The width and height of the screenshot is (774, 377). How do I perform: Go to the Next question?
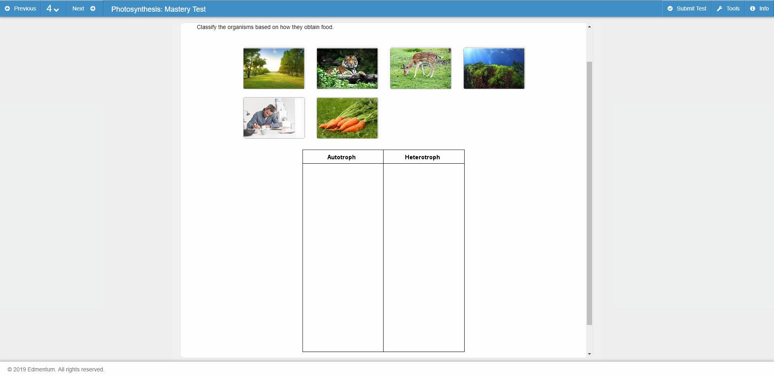click(x=84, y=8)
